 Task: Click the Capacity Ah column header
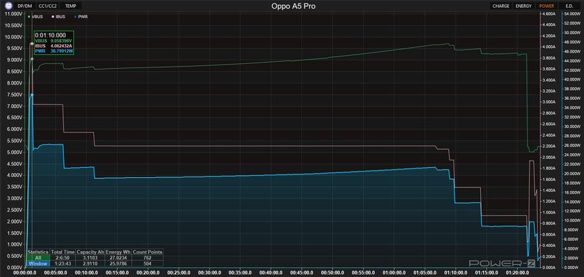click(91, 252)
